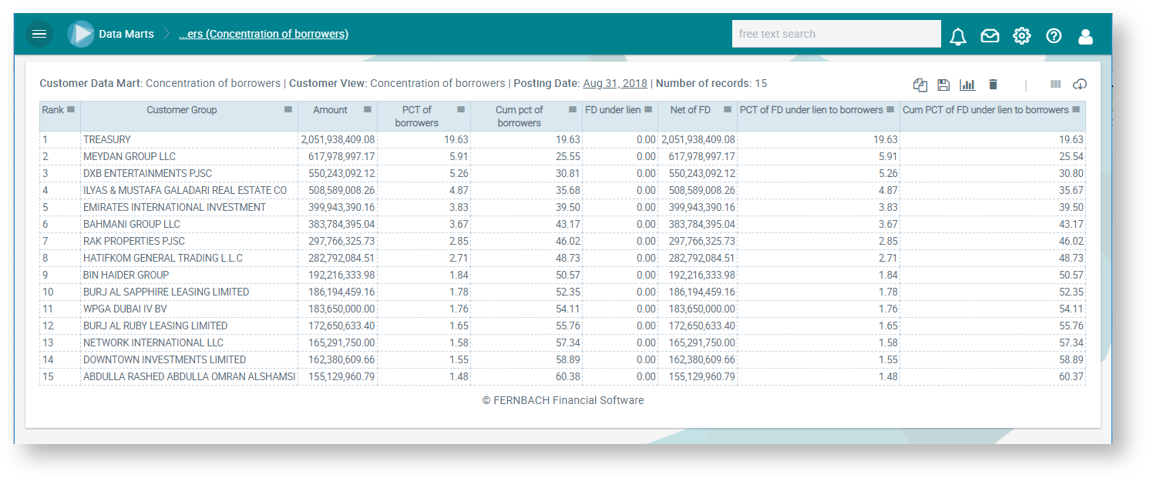The height and width of the screenshot is (481, 1150).
Task: Open Customer Group column menu
Action: [288, 110]
